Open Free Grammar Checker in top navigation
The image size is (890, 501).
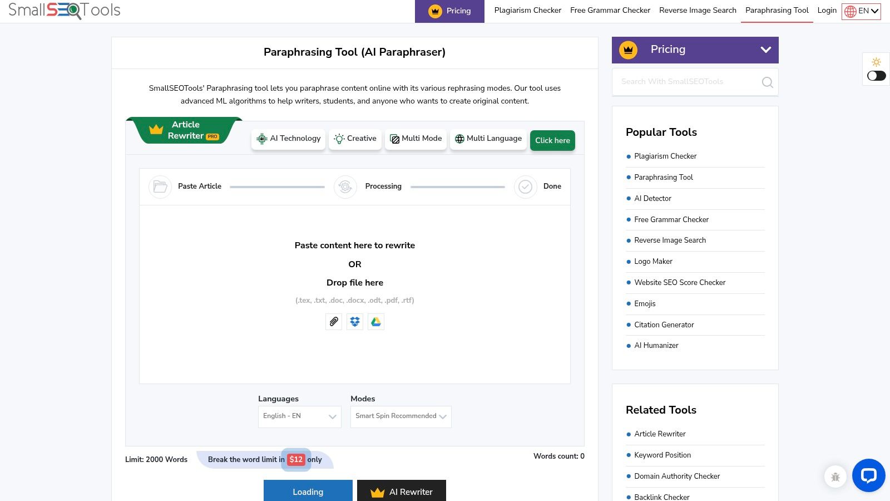coord(610,11)
